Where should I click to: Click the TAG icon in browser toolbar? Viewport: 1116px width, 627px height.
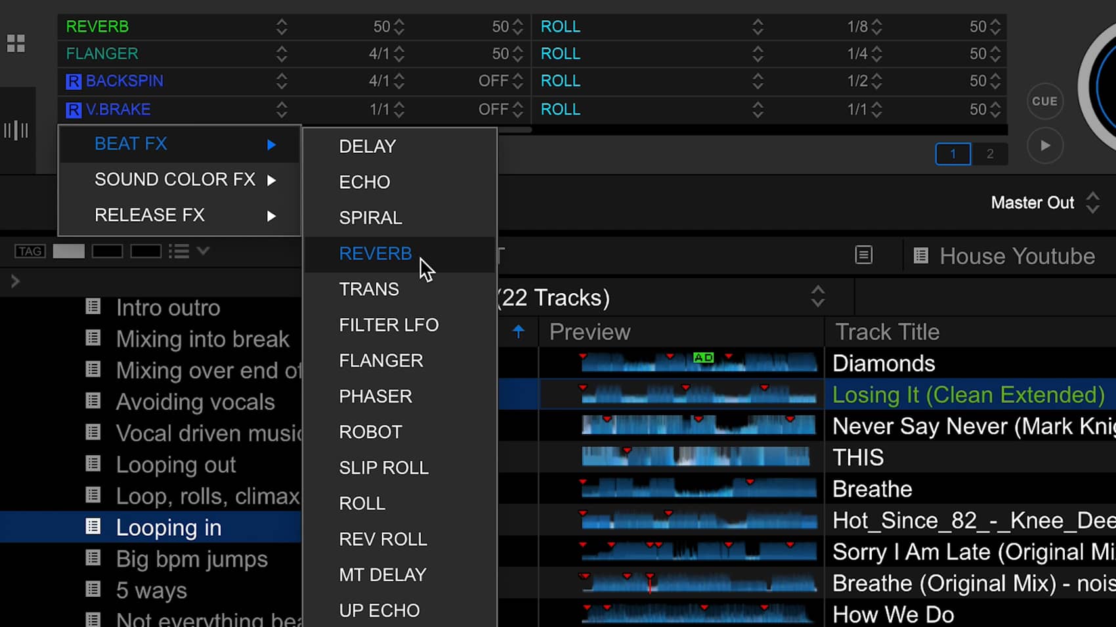pyautogui.click(x=30, y=251)
